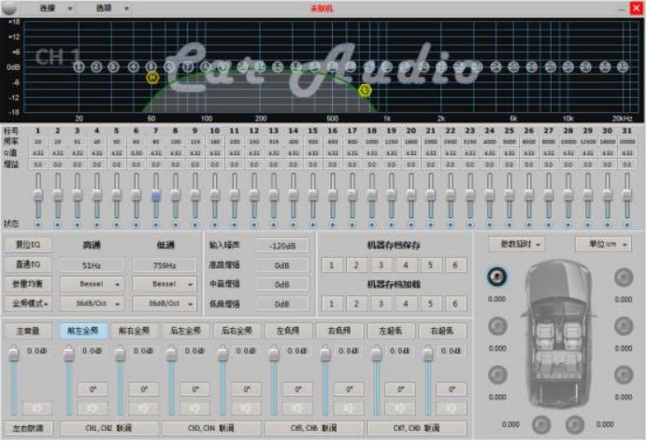
Task: Select the 主音量 master volume tab
Action: click(x=28, y=331)
